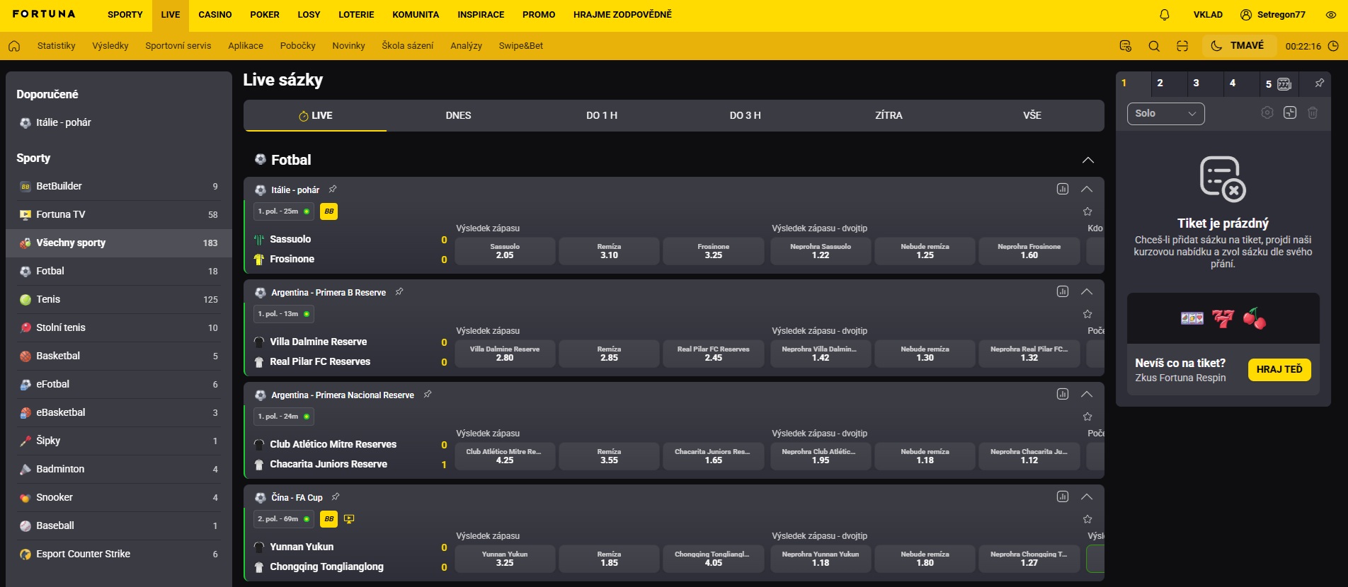1348x587 pixels.
Task: Pin the Itálie - pohár league
Action: tap(333, 189)
